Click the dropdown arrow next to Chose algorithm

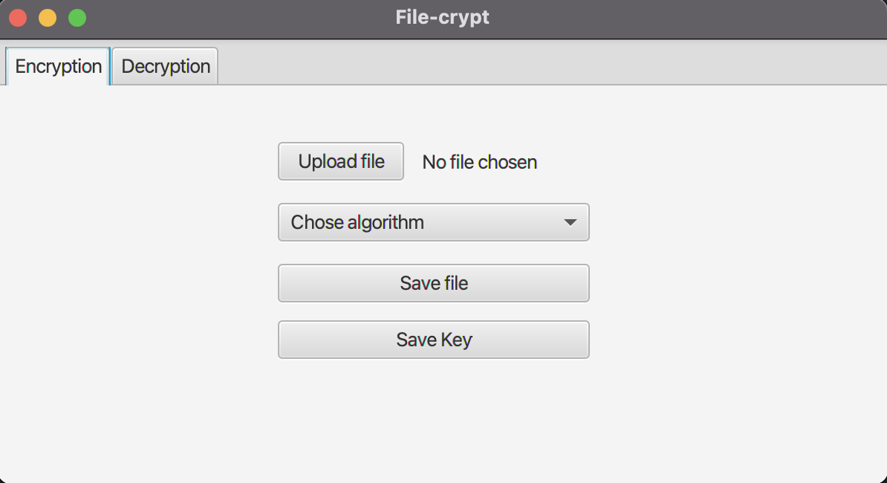pos(571,222)
